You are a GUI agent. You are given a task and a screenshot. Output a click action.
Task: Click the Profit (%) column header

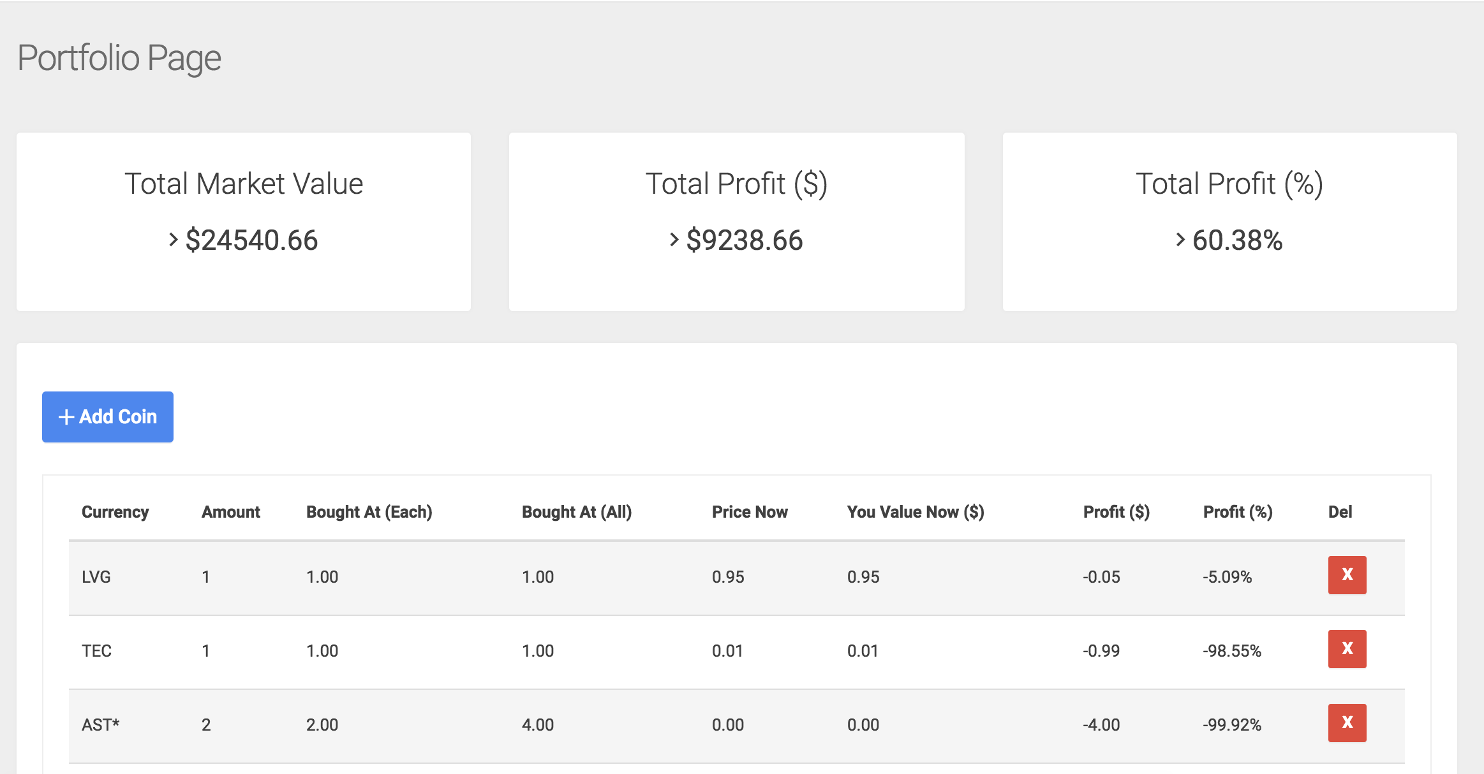tap(1237, 512)
